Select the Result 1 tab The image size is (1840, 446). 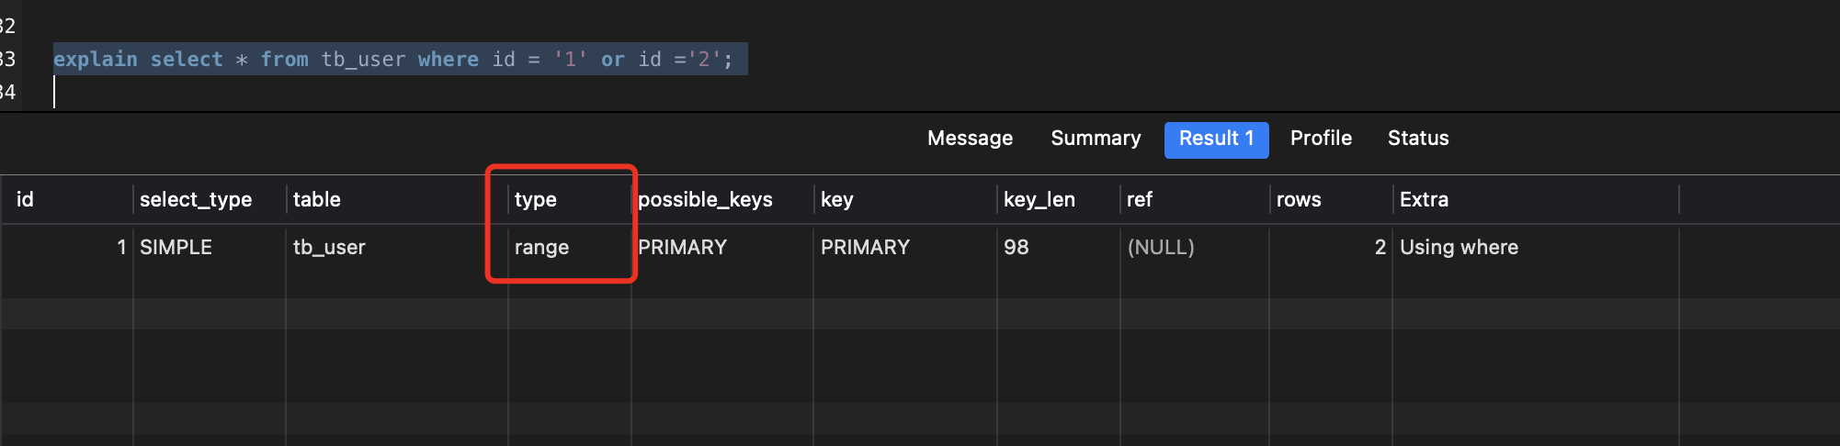[1216, 139]
